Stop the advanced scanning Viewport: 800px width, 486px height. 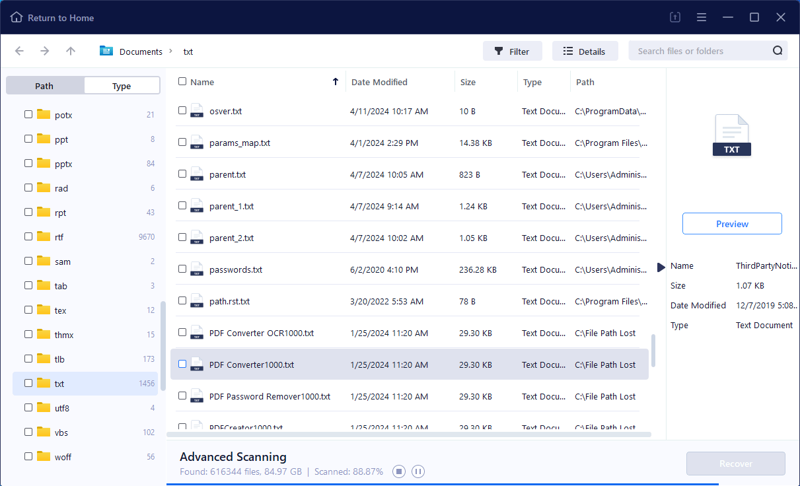(398, 471)
